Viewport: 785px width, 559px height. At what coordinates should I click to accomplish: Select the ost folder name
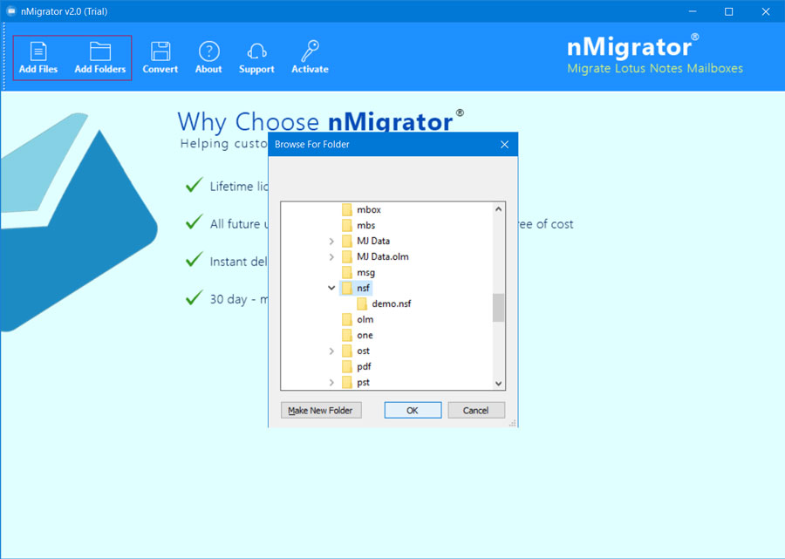click(x=363, y=351)
